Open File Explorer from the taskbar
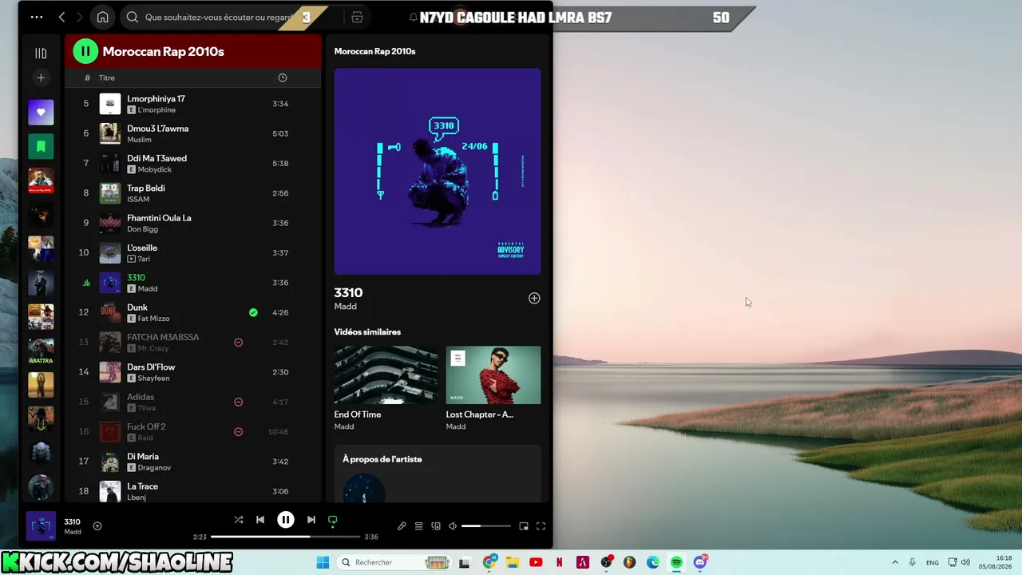Screen dimensions: 1022x575 coord(513,562)
